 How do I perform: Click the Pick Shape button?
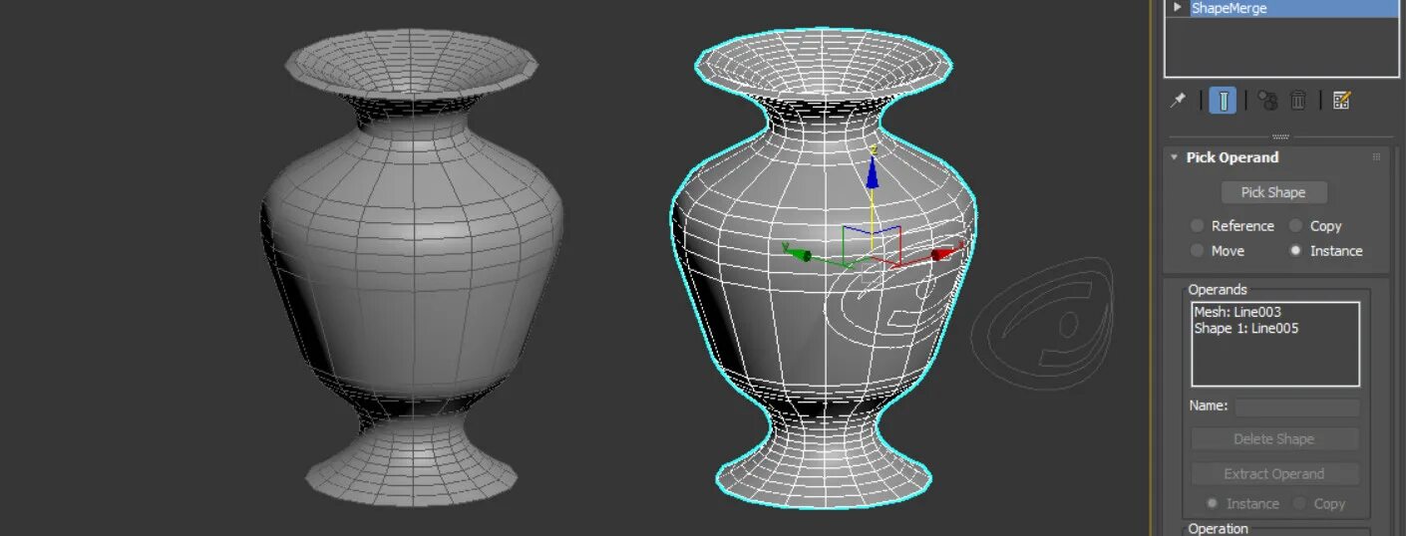tap(1273, 192)
